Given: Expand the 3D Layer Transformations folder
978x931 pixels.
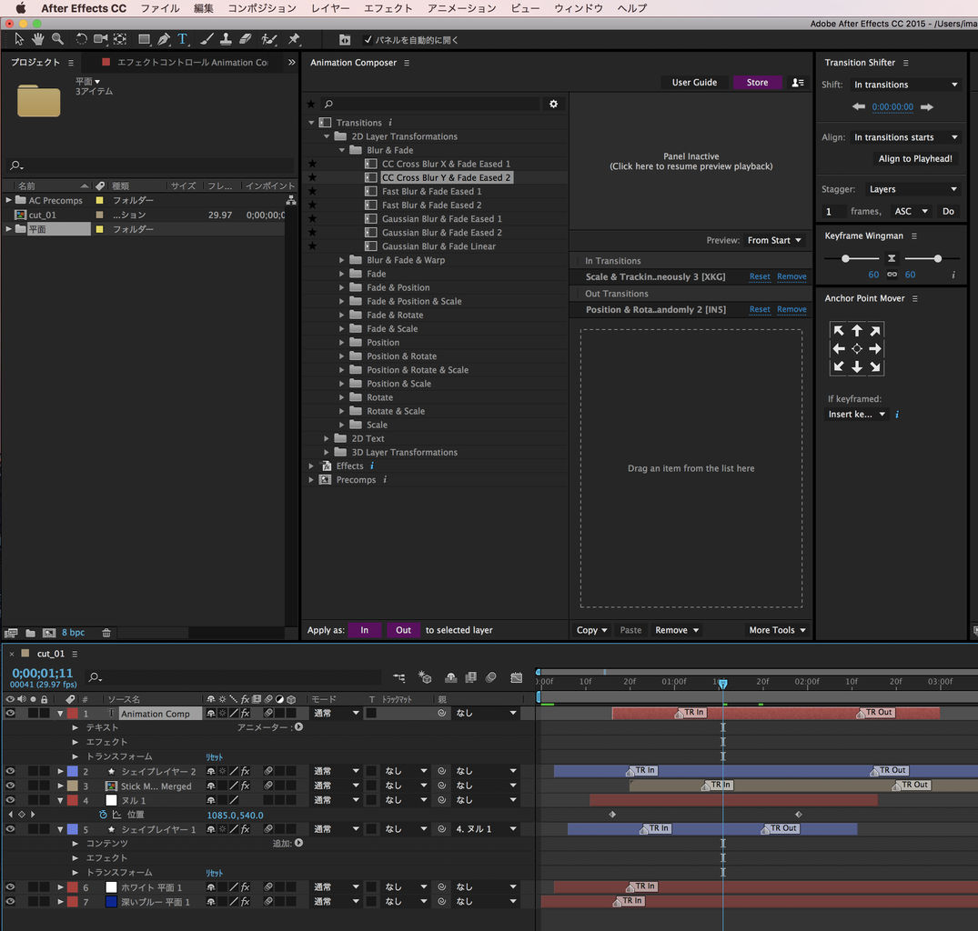Looking at the screenshot, I should pos(327,453).
